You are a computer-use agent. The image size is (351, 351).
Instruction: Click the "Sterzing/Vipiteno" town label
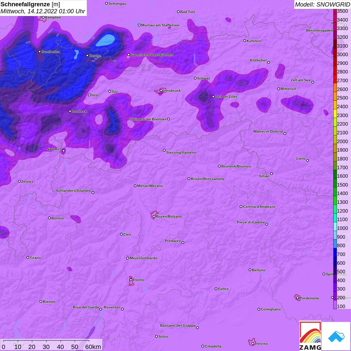(181, 152)
